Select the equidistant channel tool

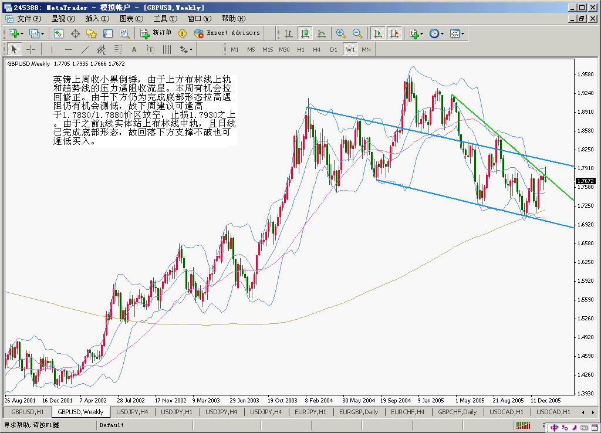coord(101,49)
